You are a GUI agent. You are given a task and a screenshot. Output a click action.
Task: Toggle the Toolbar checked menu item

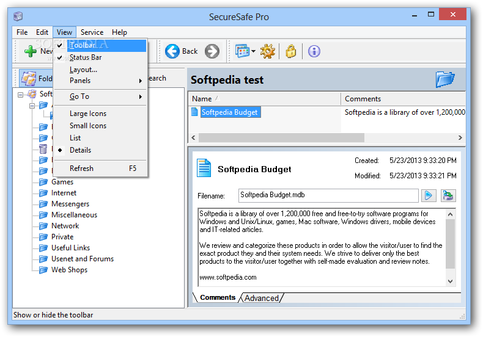pyautogui.click(x=100, y=46)
